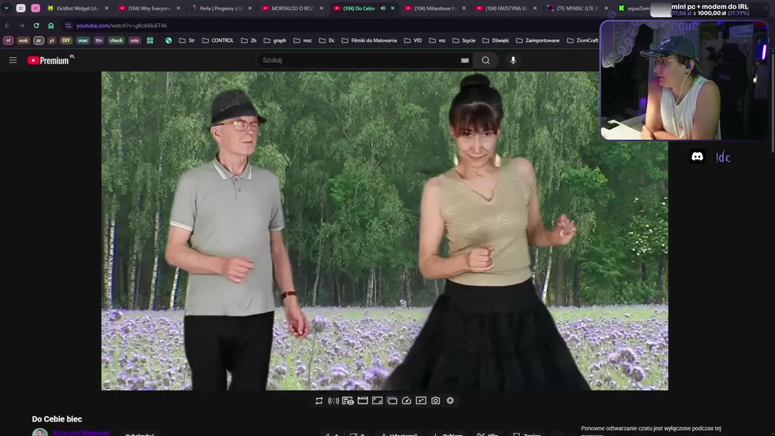Close the KickBot Widget tab
The width and height of the screenshot is (775, 436).
(107, 8)
